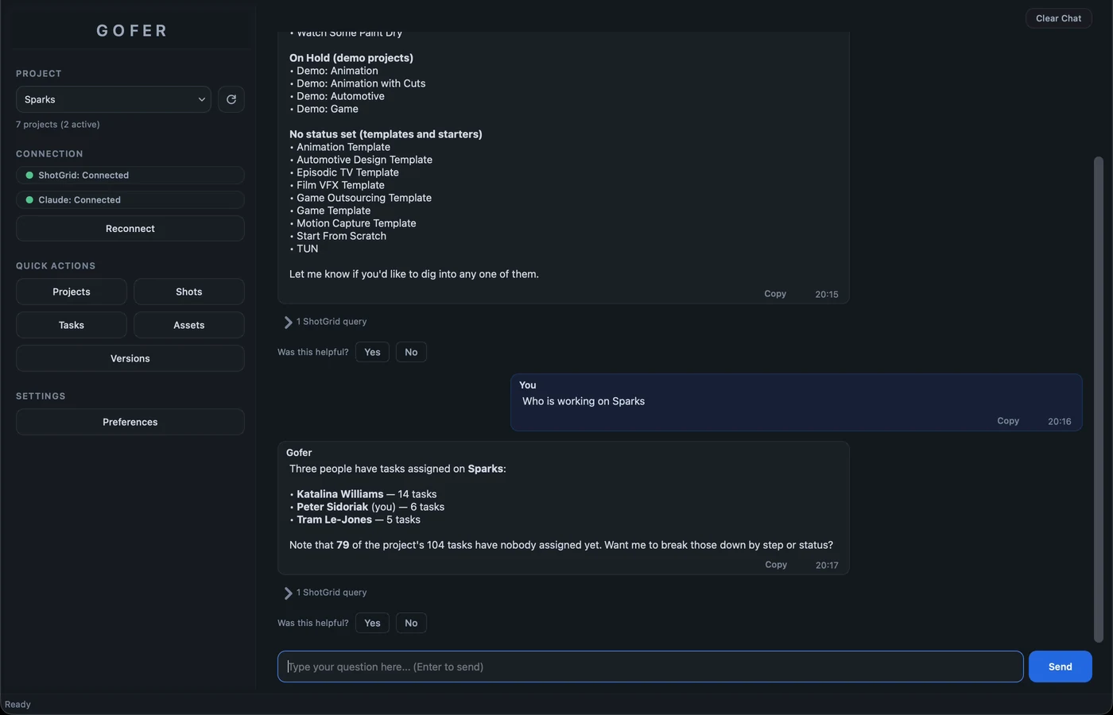Click the Reconnect button
This screenshot has height=715, width=1113.
pos(130,229)
